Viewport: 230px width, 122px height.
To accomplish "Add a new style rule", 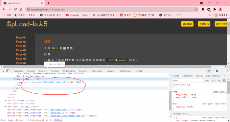I will 219,80.
